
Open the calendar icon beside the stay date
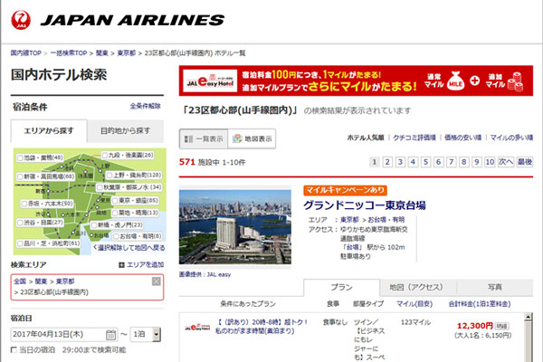pyautogui.click(x=110, y=335)
